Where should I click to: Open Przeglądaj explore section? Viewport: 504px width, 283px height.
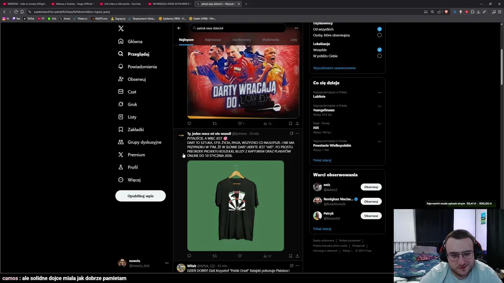tap(134, 54)
